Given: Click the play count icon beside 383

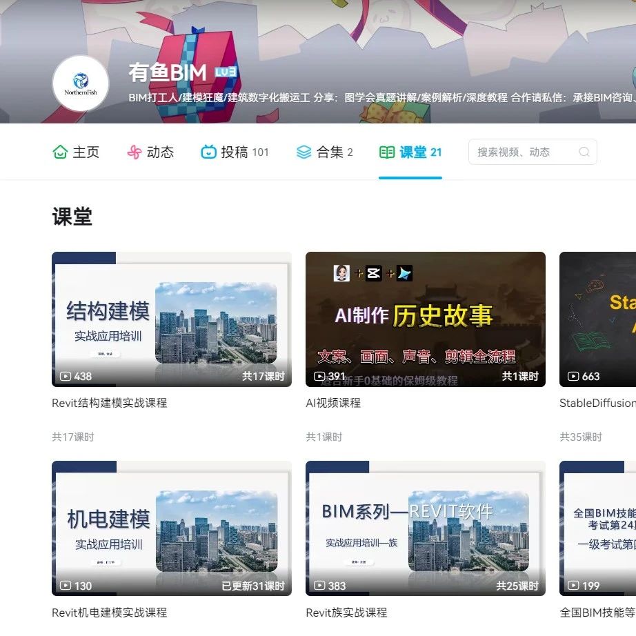Looking at the screenshot, I should click(319, 586).
